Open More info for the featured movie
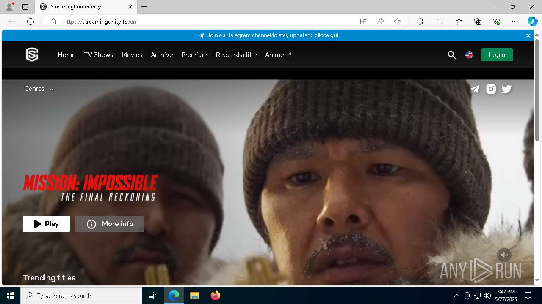 (110, 224)
